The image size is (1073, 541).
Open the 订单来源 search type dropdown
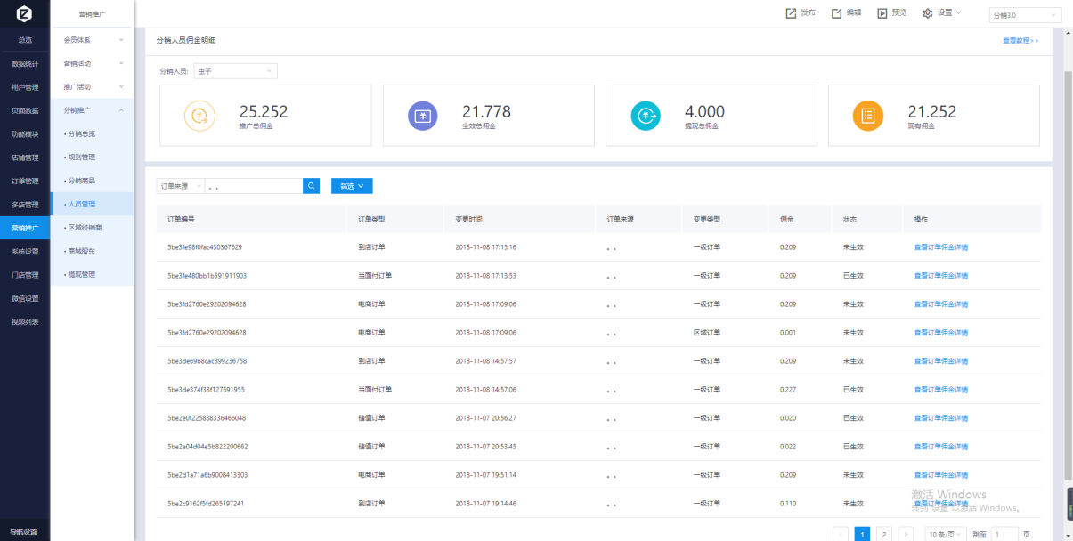(x=181, y=186)
